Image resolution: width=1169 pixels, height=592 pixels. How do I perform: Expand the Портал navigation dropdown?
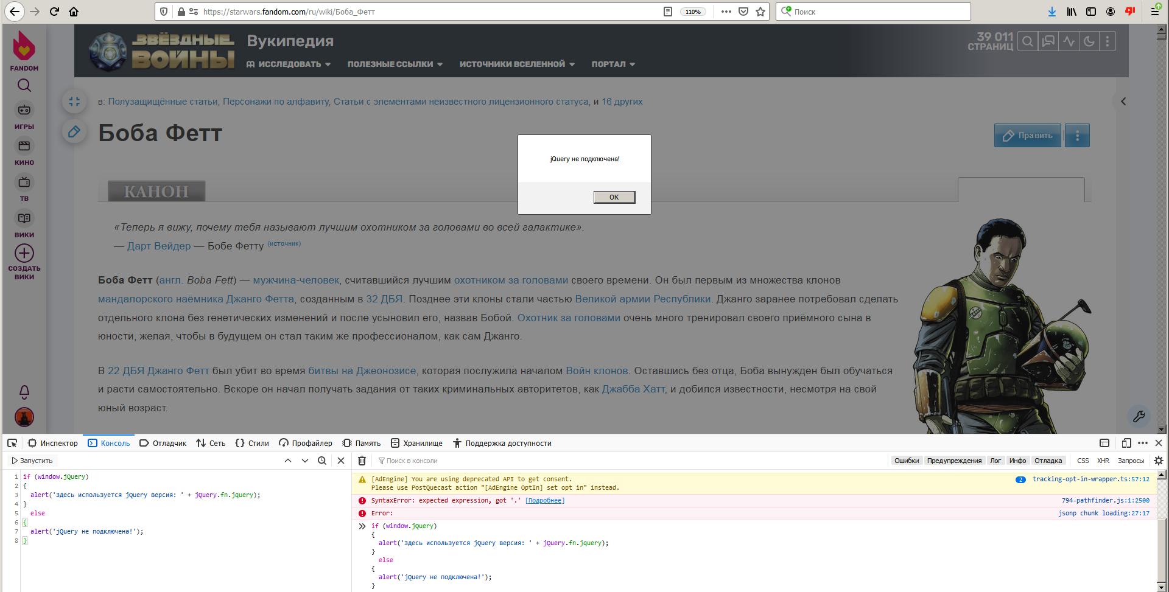click(613, 64)
